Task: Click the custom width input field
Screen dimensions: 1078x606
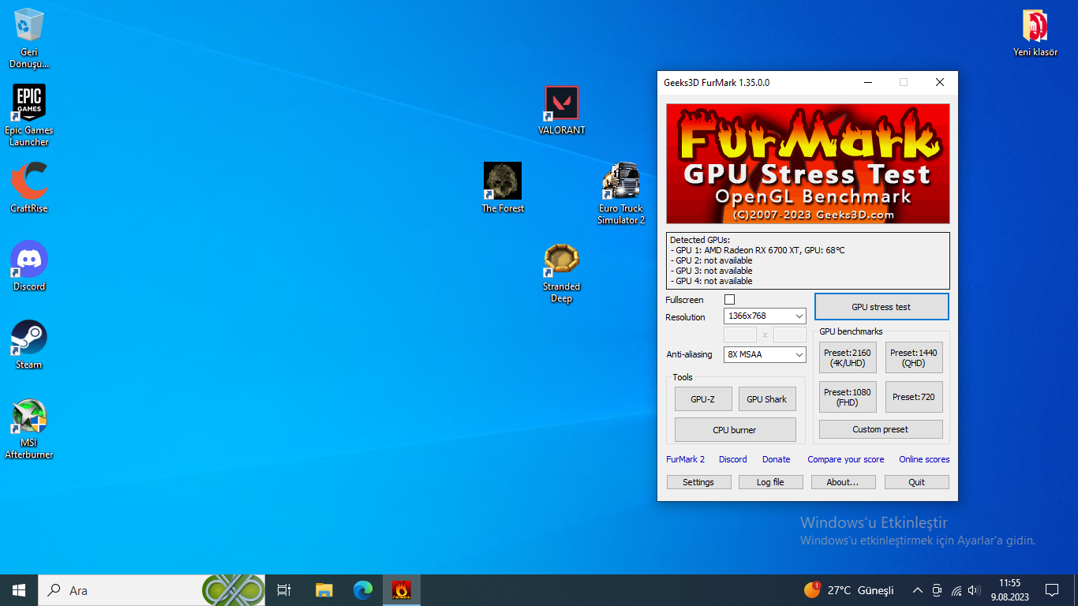Action: point(740,335)
